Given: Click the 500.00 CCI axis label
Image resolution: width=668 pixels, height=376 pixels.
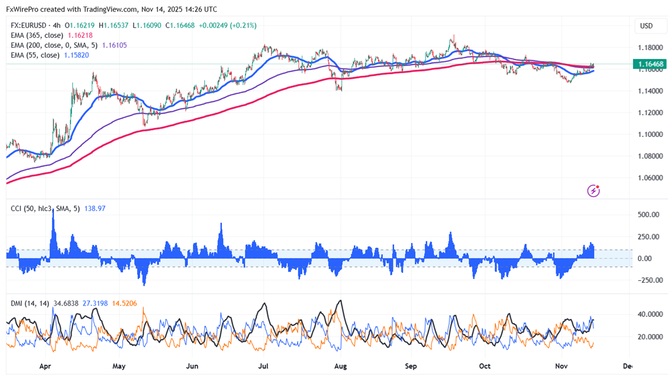Looking at the screenshot, I should [x=648, y=214].
